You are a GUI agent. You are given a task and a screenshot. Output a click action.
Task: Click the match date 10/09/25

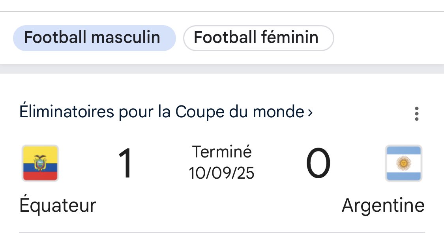point(222,173)
